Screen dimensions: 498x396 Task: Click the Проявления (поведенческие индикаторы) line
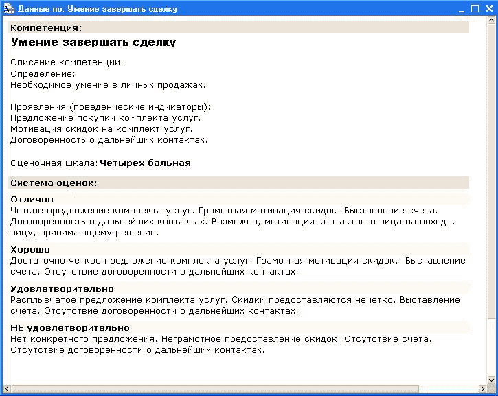click(x=110, y=107)
